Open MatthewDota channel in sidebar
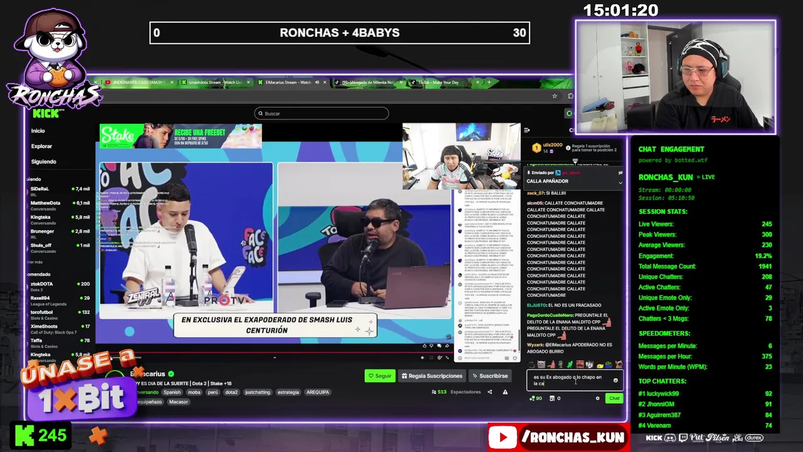Screen dimensions: 803x452 60,205
